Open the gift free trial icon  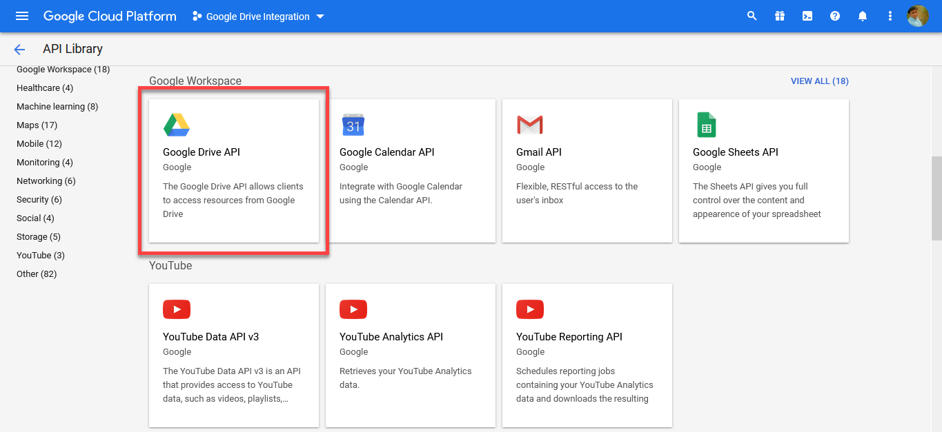point(780,16)
